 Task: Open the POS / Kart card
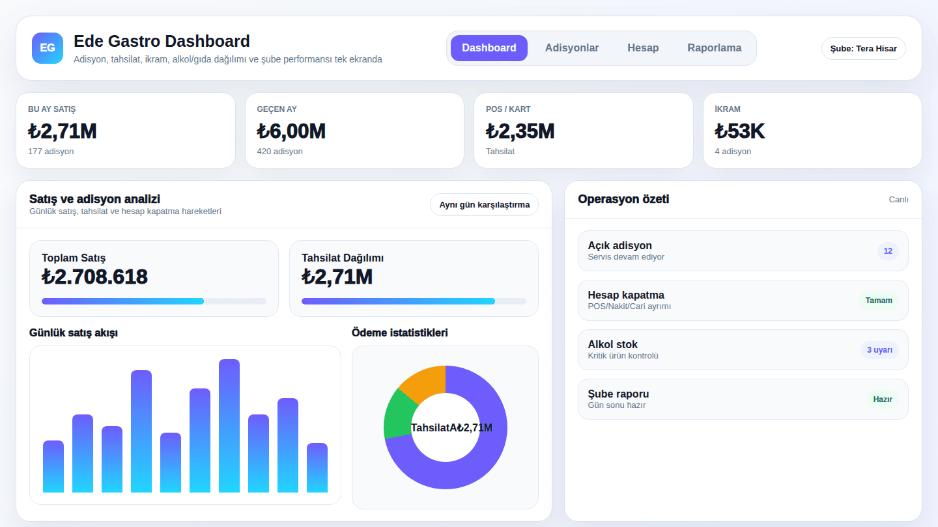pyautogui.click(x=584, y=131)
